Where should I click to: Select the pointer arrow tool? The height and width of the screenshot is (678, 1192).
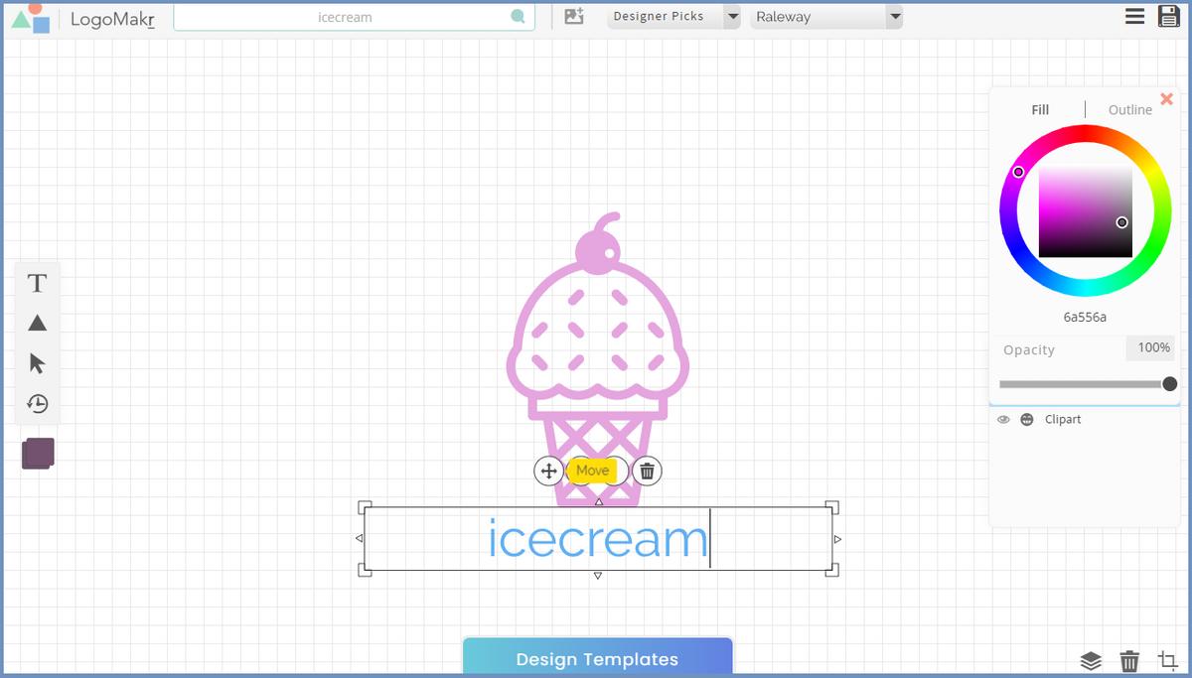[x=37, y=363]
